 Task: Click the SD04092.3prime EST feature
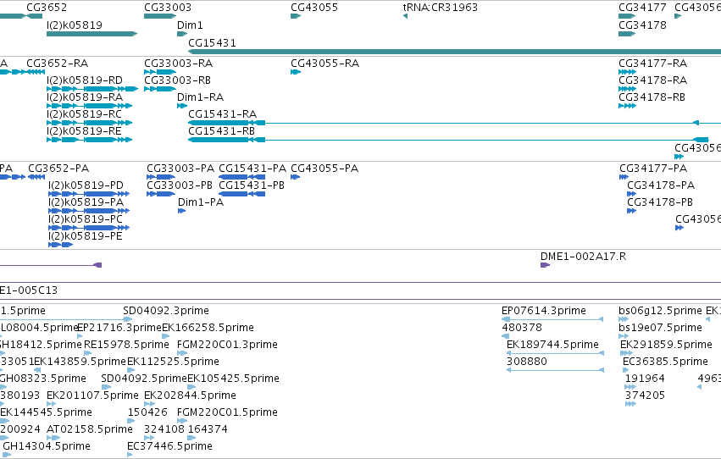(x=128, y=319)
